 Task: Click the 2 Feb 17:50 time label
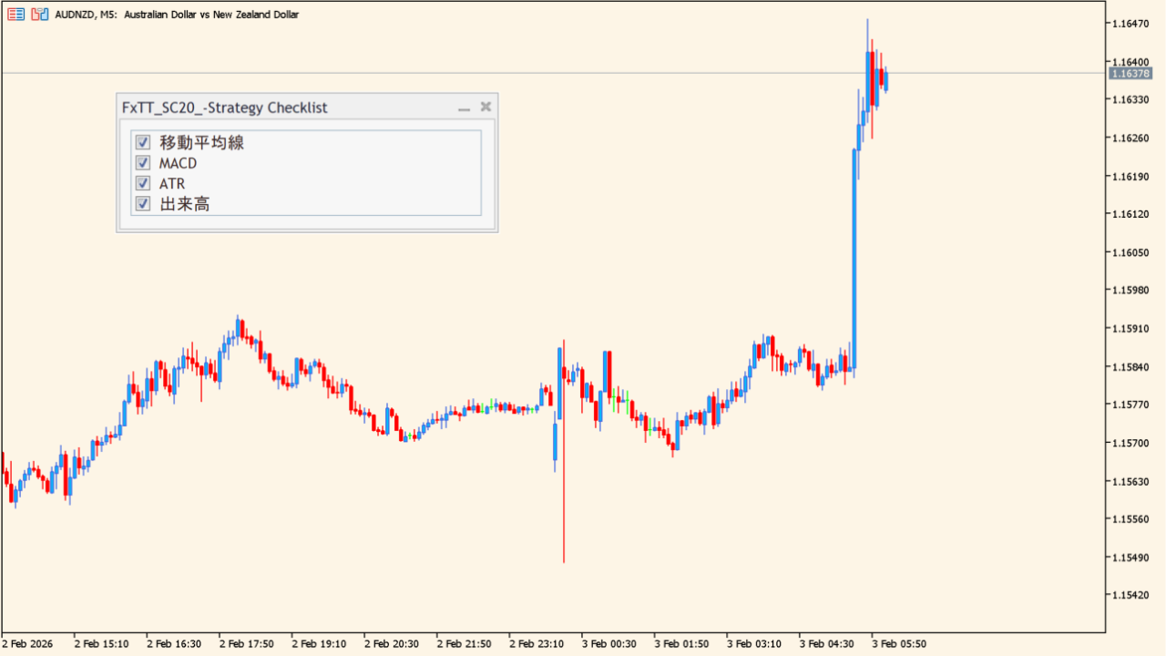click(247, 644)
